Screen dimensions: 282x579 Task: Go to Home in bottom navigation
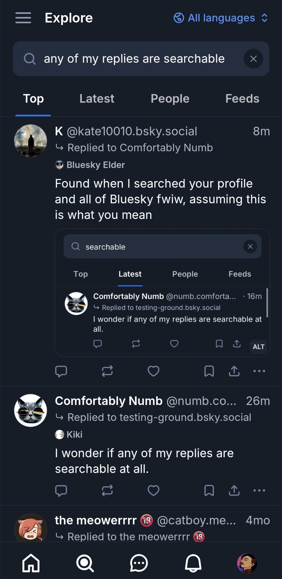click(x=31, y=563)
